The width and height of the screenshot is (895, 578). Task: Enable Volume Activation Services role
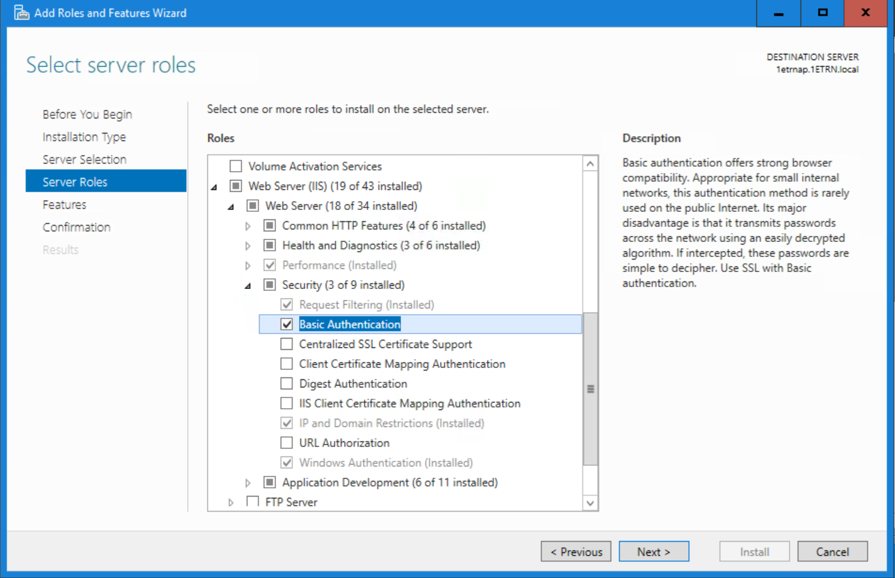click(x=236, y=166)
